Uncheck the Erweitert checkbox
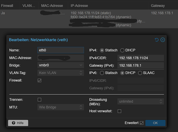This screenshot has height=132, width=178. click(x=142, y=123)
